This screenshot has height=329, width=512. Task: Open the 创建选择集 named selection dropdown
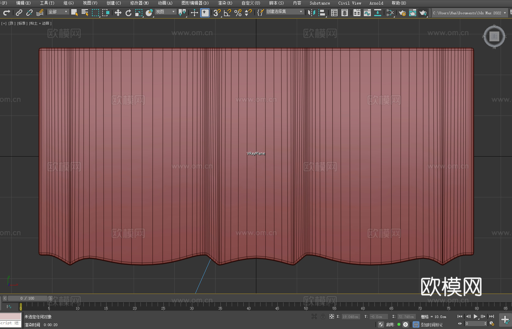285,12
